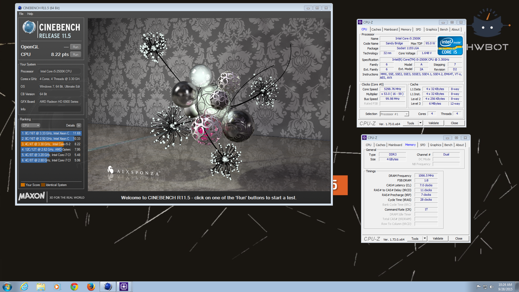Click the Cinebench globe logo
This screenshot has width=519, height=292.
[29, 27]
